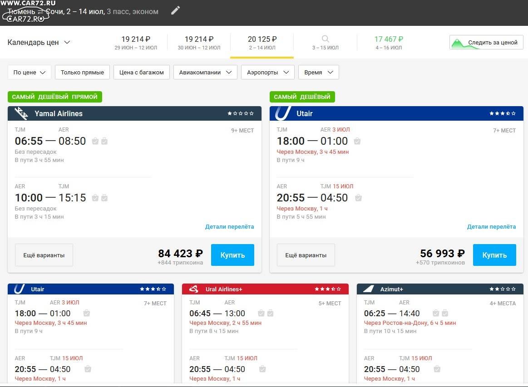Click the +570 трипкоинов text

pyautogui.click(x=440, y=263)
